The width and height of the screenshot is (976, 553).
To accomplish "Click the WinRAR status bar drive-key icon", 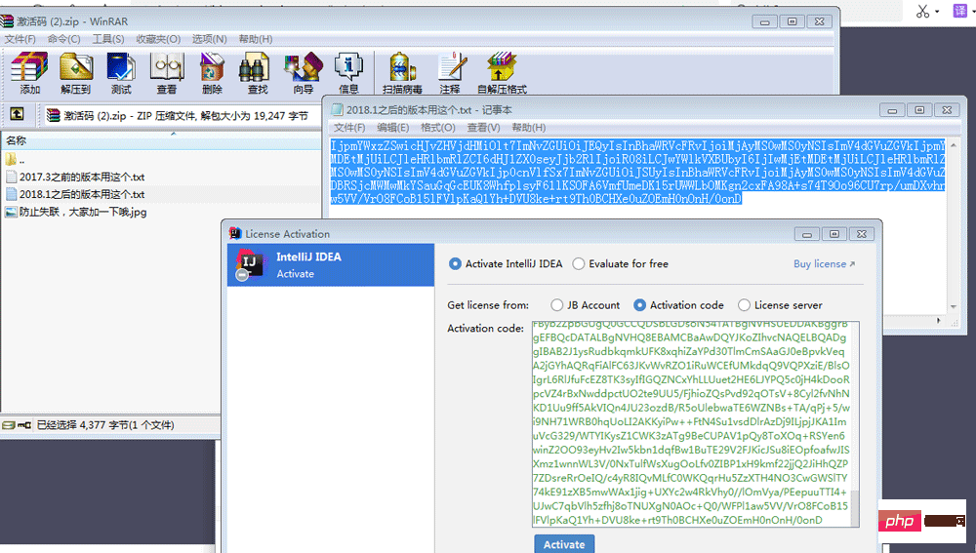I will point(24,425).
